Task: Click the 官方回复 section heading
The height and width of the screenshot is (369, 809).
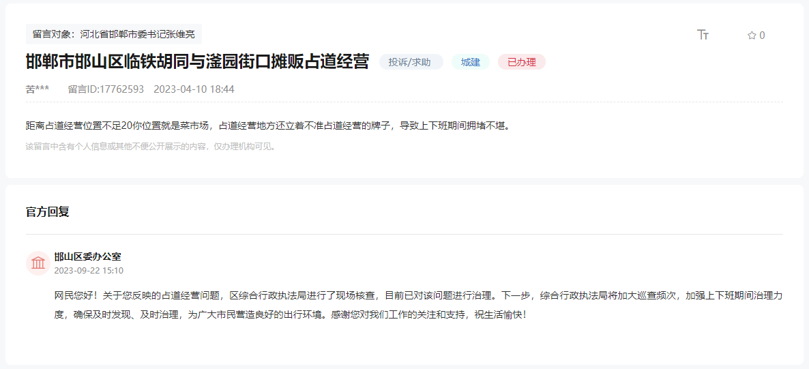Action: point(48,211)
